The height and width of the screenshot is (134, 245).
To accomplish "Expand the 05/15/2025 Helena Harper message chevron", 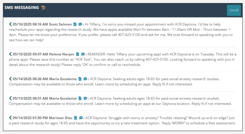I will point(10,54).
